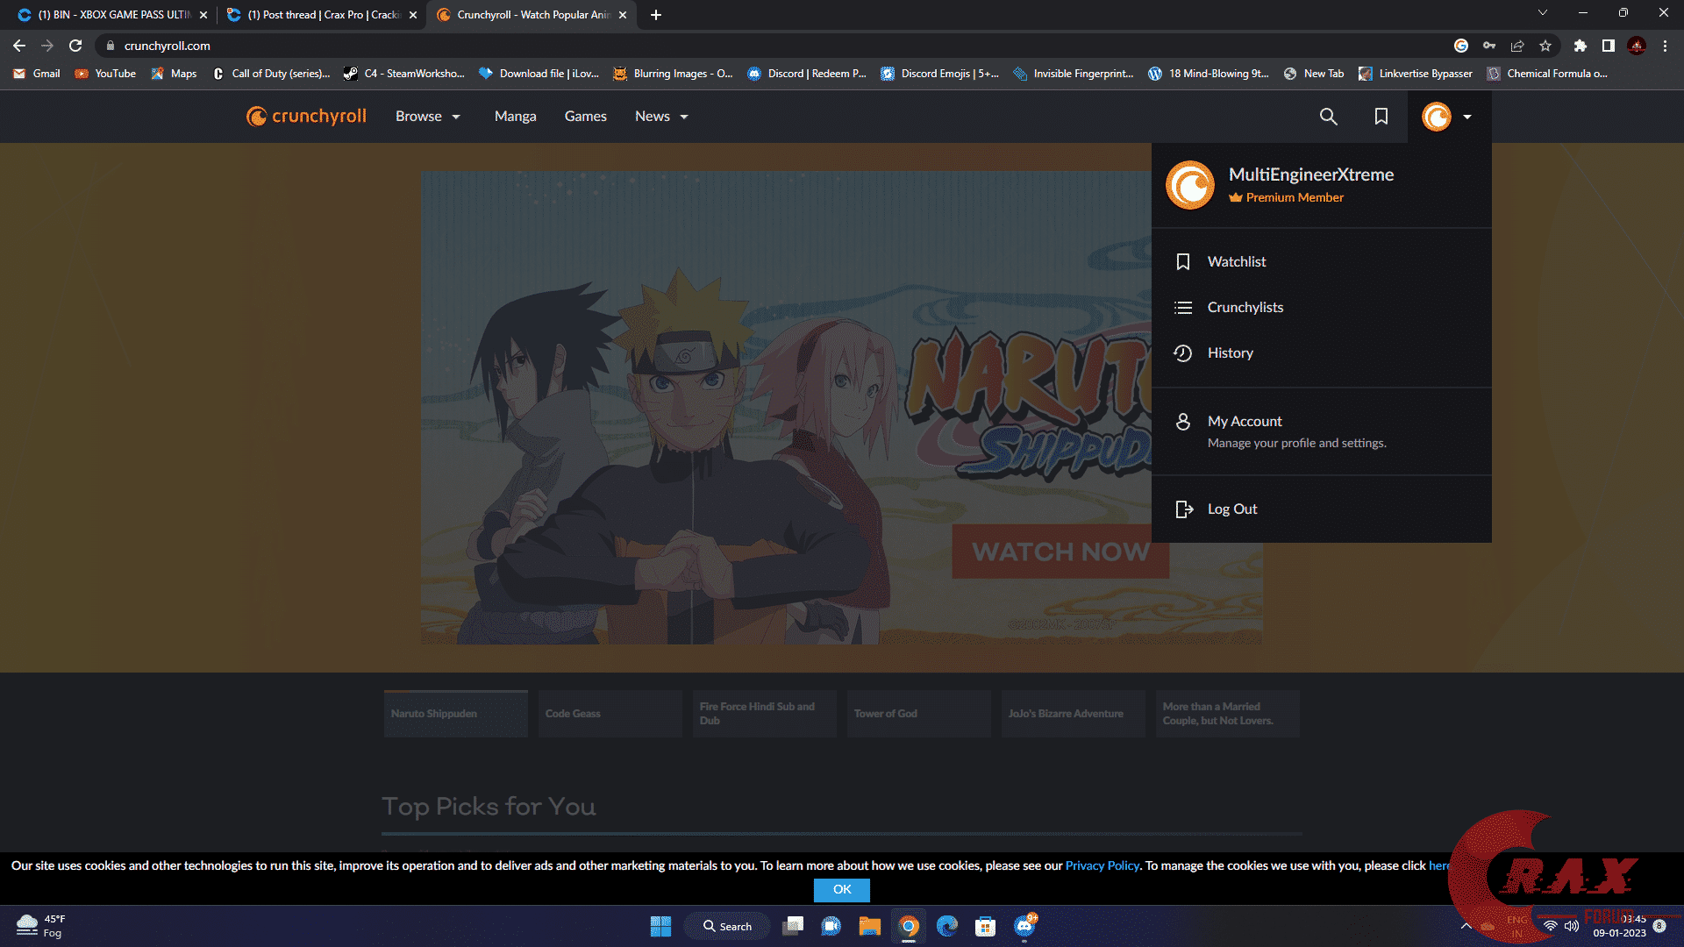The height and width of the screenshot is (947, 1684).
Task: Expand the Browse dropdown
Action: (x=428, y=116)
